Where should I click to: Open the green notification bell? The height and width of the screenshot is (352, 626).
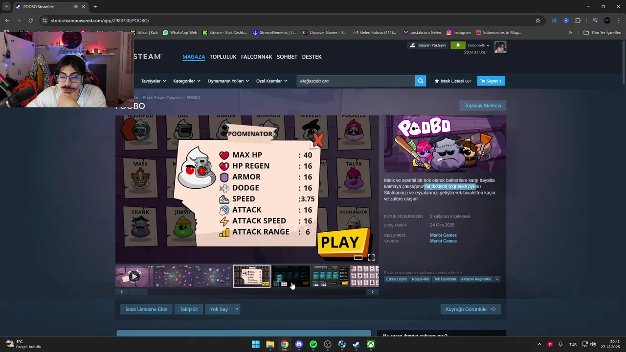pos(458,45)
